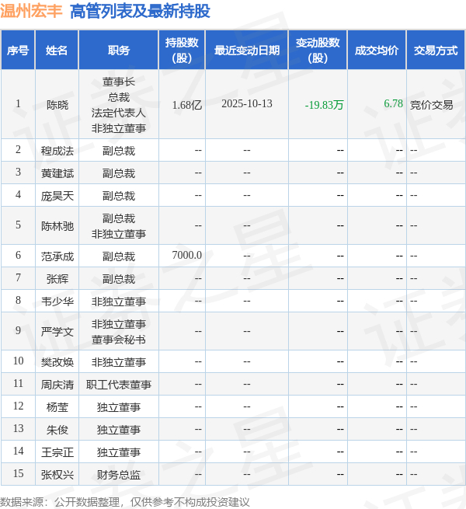Click the 竞价交易 transaction type
This screenshot has height=509, width=466.
point(432,105)
